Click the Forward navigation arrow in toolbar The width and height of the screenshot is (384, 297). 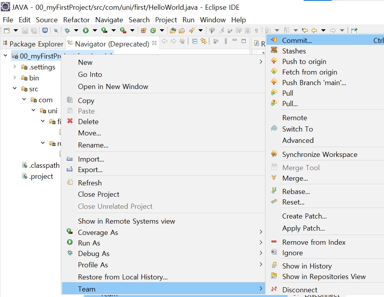click(x=333, y=30)
